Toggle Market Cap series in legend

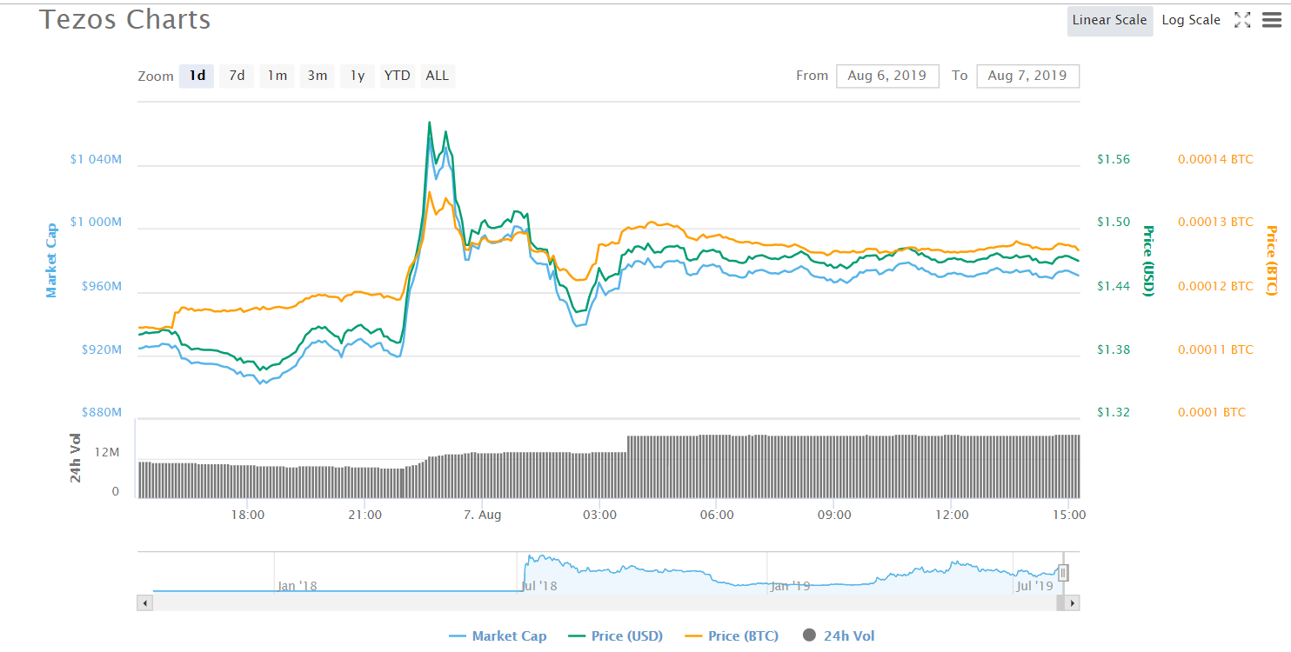[x=498, y=636]
